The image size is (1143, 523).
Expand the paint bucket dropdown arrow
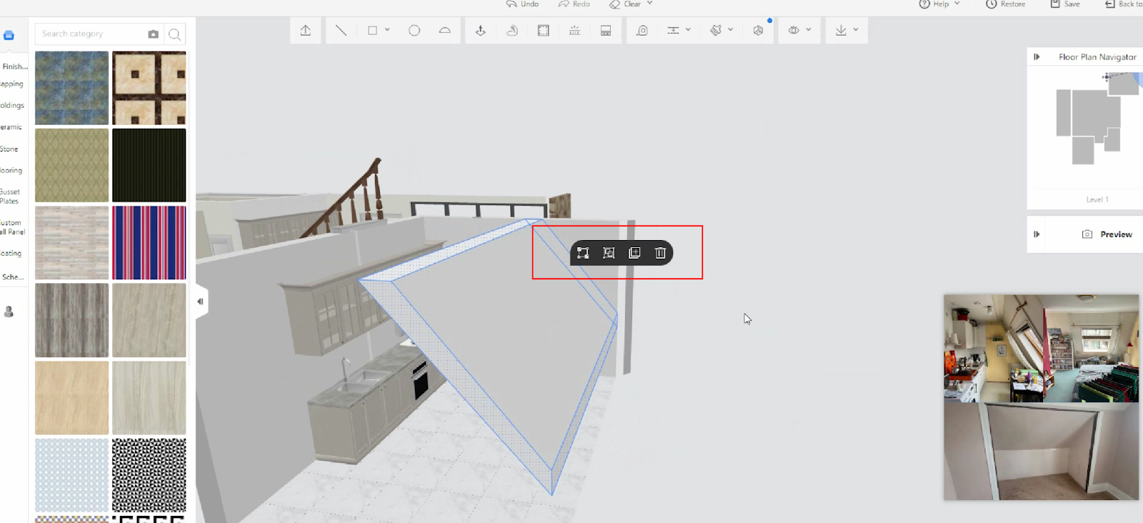coord(730,30)
